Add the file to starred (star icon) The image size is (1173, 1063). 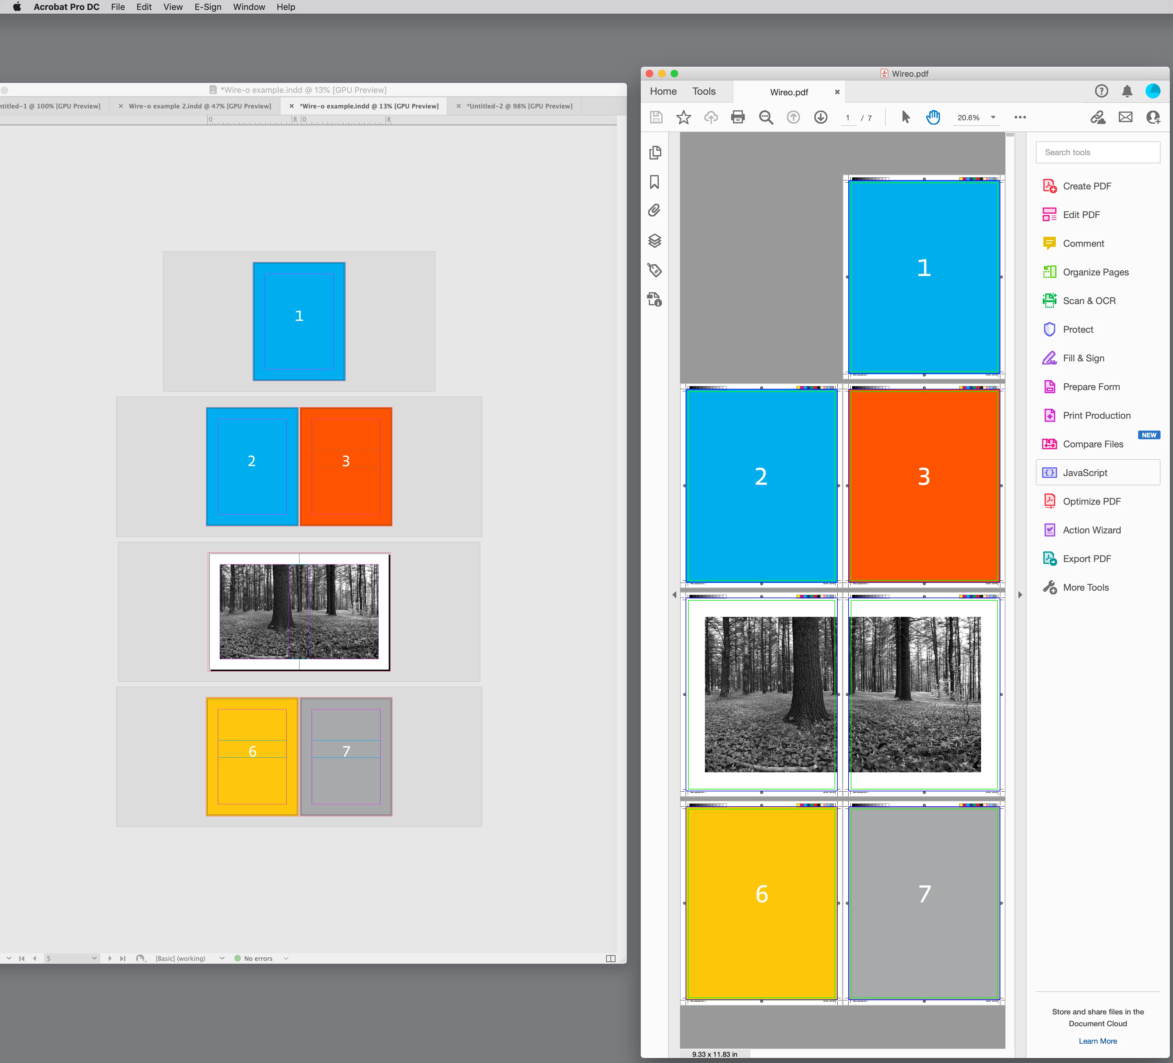(683, 117)
